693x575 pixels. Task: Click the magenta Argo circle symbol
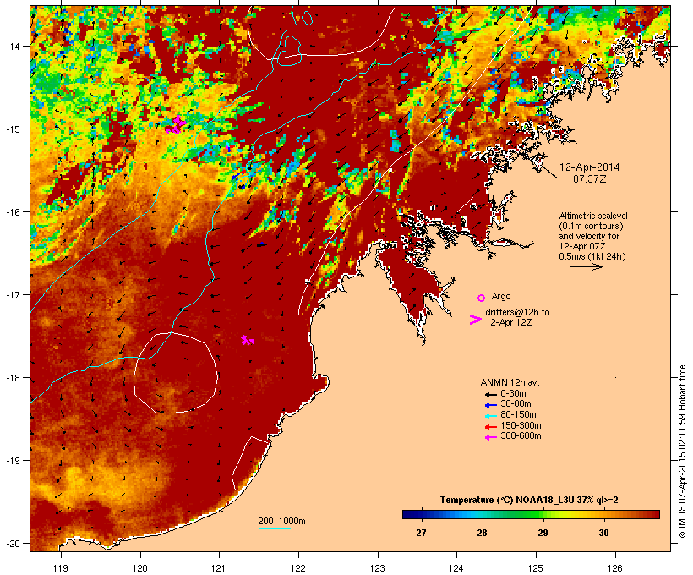click(x=482, y=298)
